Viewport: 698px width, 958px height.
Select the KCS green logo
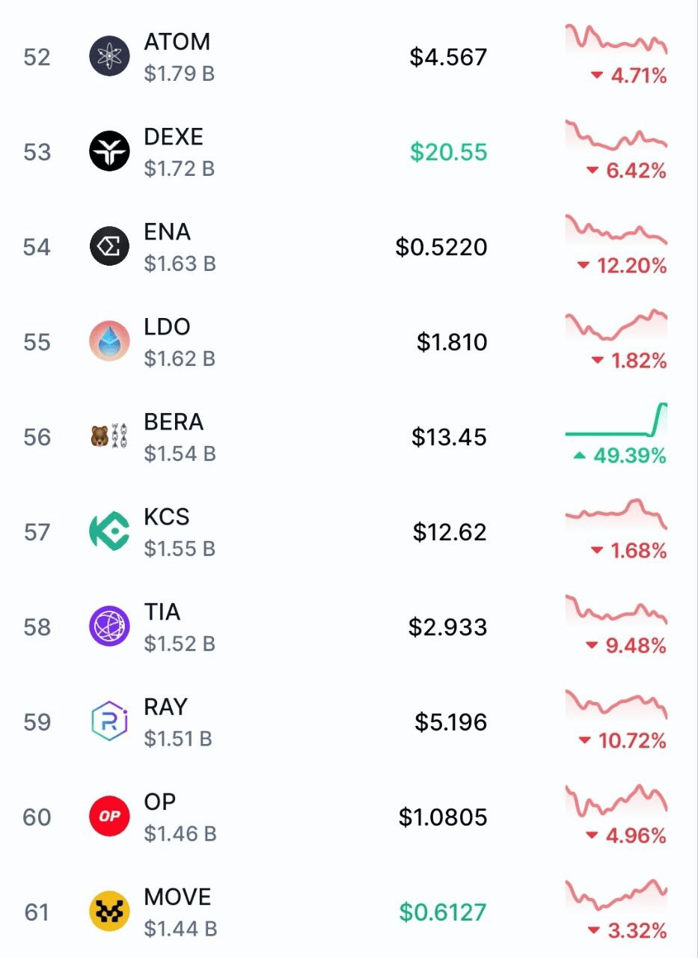point(110,532)
